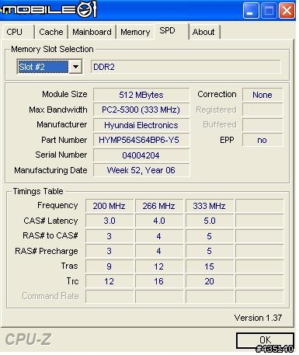The image size is (299, 355).
Task: Click the Trc value 12
Action: 110,281
